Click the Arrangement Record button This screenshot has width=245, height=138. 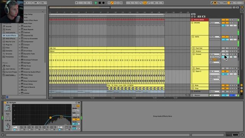click(x=103, y=3)
